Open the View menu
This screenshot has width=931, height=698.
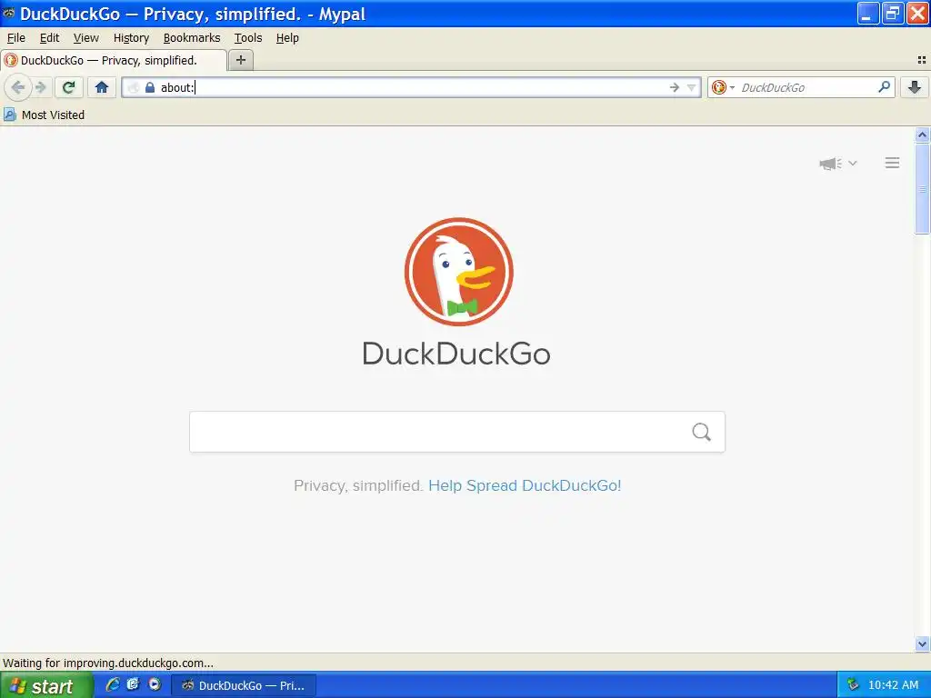click(x=86, y=38)
